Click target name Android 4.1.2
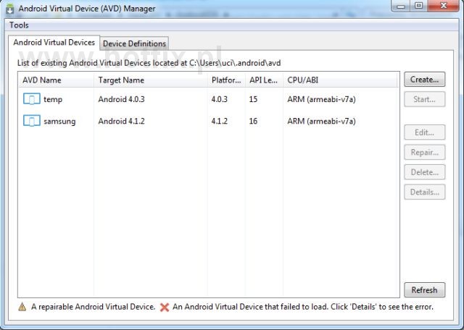 (121, 121)
